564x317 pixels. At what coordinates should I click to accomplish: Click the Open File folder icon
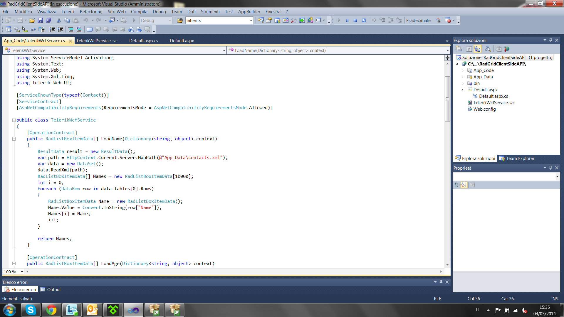click(x=32, y=20)
